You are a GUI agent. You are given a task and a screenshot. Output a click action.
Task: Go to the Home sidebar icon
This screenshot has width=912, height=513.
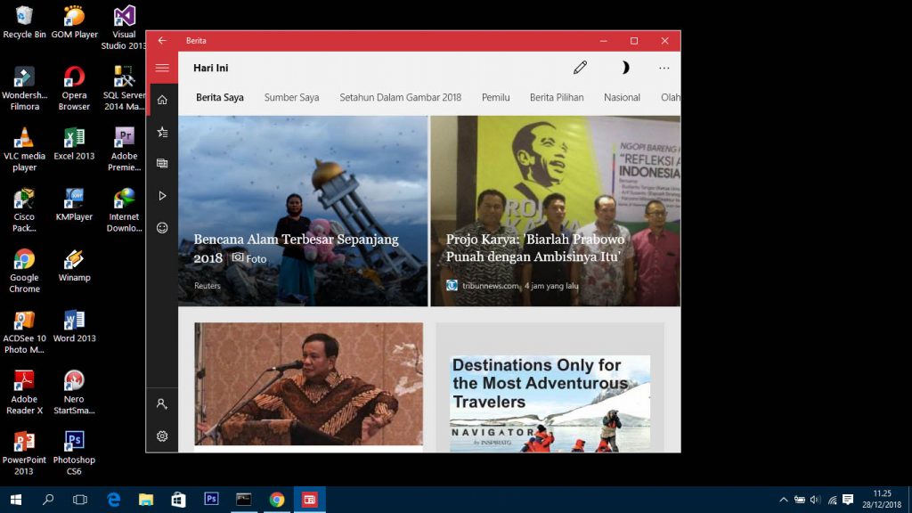pos(162,100)
